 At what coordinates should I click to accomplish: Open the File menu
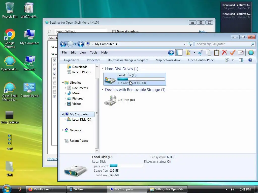[64, 53]
